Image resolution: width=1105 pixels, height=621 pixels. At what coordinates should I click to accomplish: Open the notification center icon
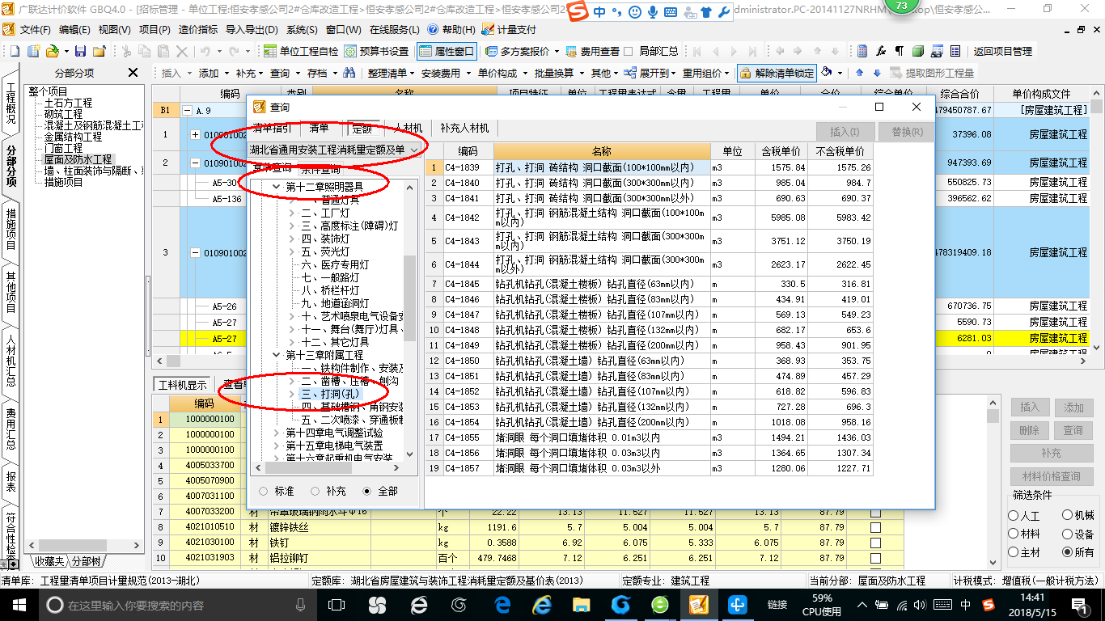pyautogui.click(x=1082, y=605)
